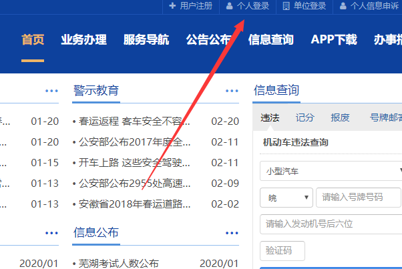Image resolution: width=402 pixels, height=269 pixels.
Task: Open article 公安部公布2955处高速...
Action: point(134,184)
